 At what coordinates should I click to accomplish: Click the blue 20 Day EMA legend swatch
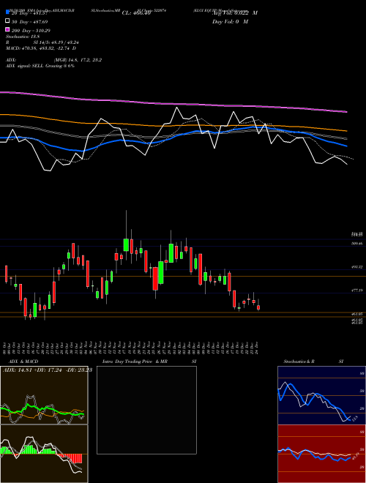click(8, 12)
